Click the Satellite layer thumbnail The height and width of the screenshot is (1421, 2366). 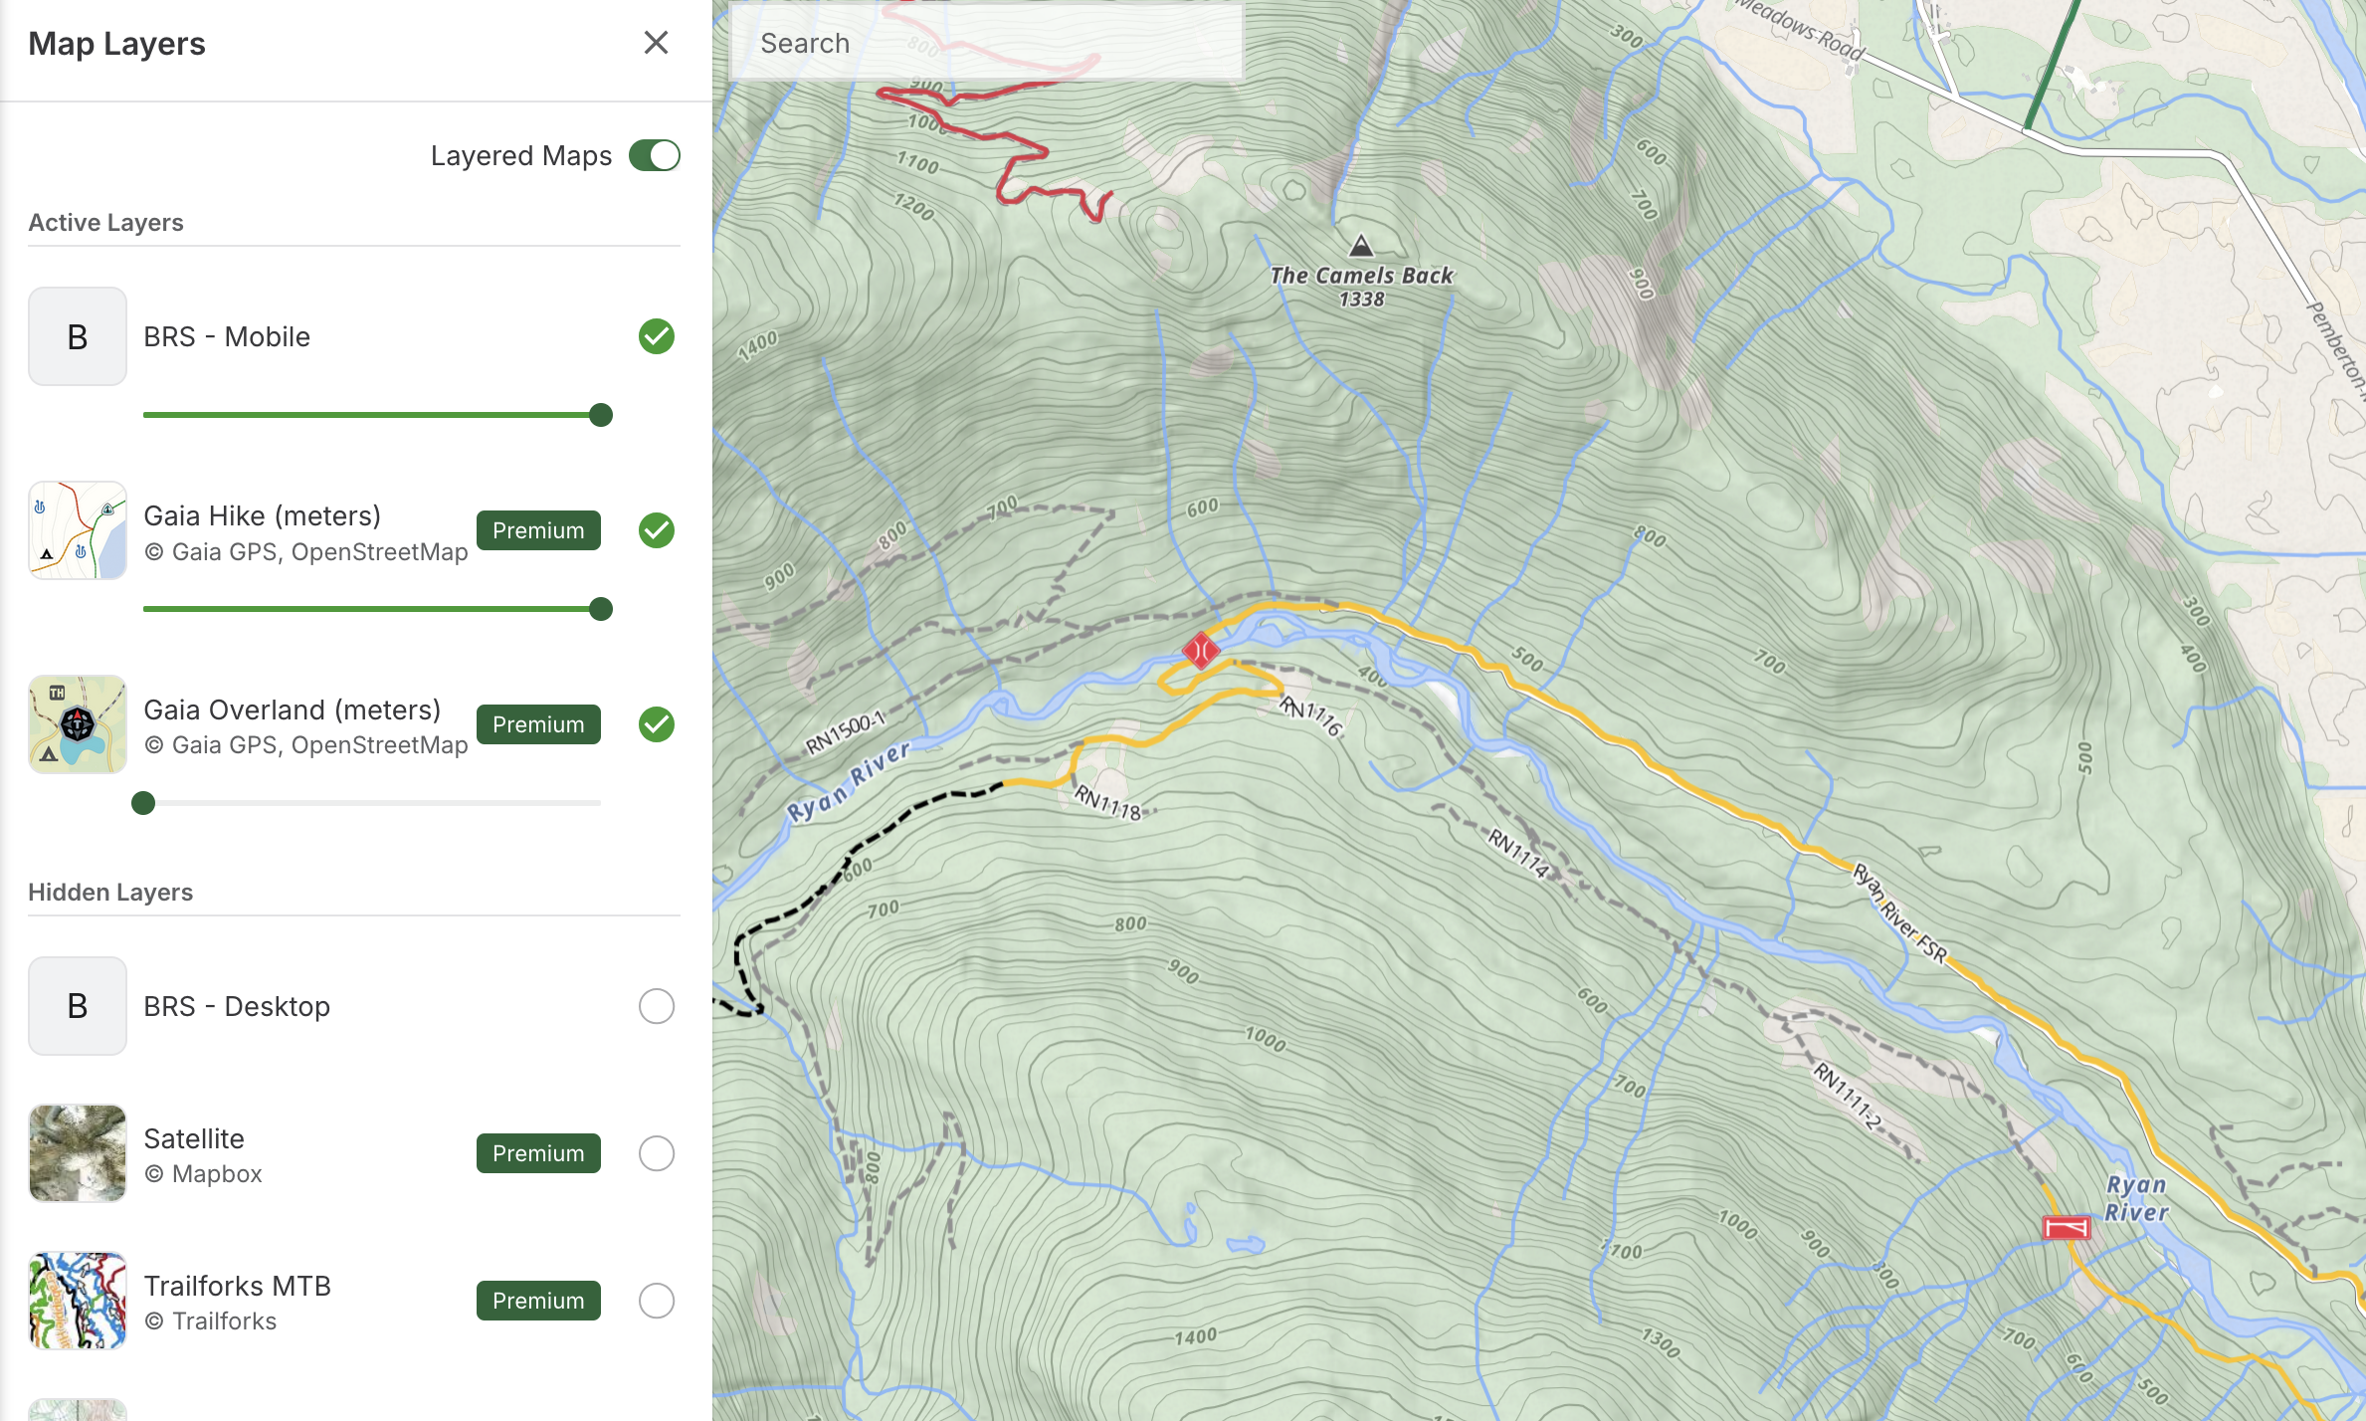click(x=78, y=1153)
